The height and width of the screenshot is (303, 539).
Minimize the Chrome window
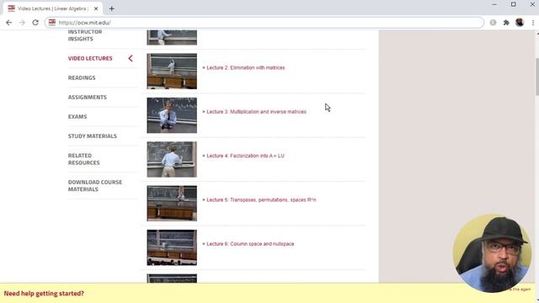click(494, 4)
